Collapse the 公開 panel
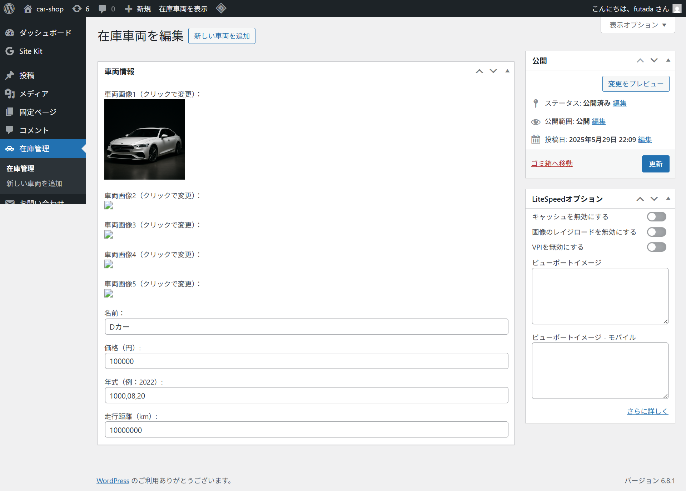This screenshot has width=686, height=491. click(x=668, y=60)
